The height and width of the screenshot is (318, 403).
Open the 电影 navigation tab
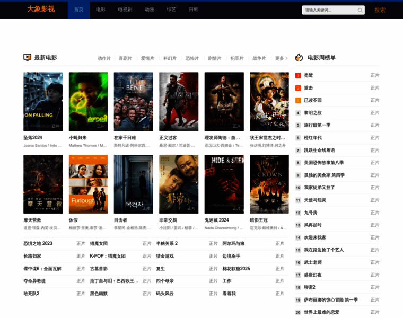[101, 10]
